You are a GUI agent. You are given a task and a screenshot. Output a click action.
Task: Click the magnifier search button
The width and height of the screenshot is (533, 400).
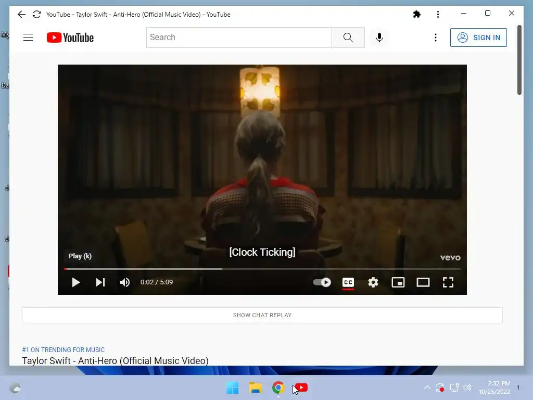348,37
